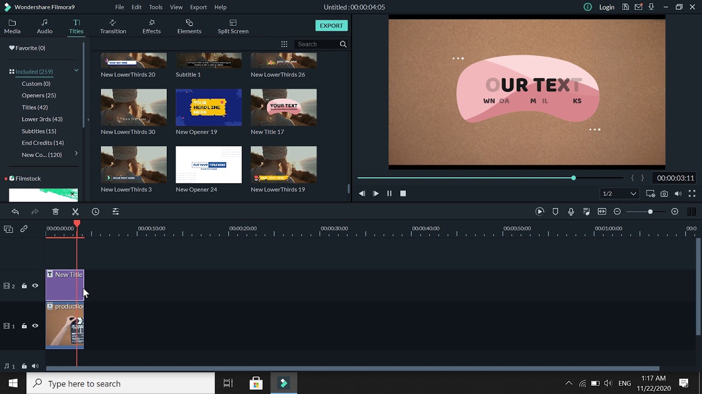The width and height of the screenshot is (702, 394).
Task: Lock track 1 with padlock
Action: (24, 326)
